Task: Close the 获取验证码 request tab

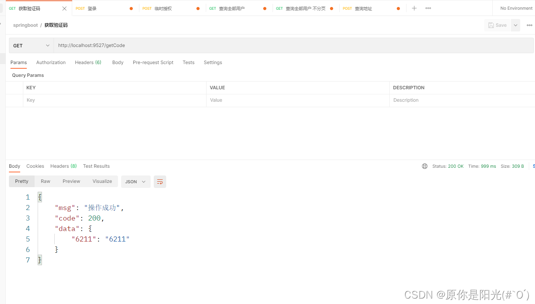Action: (64, 9)
